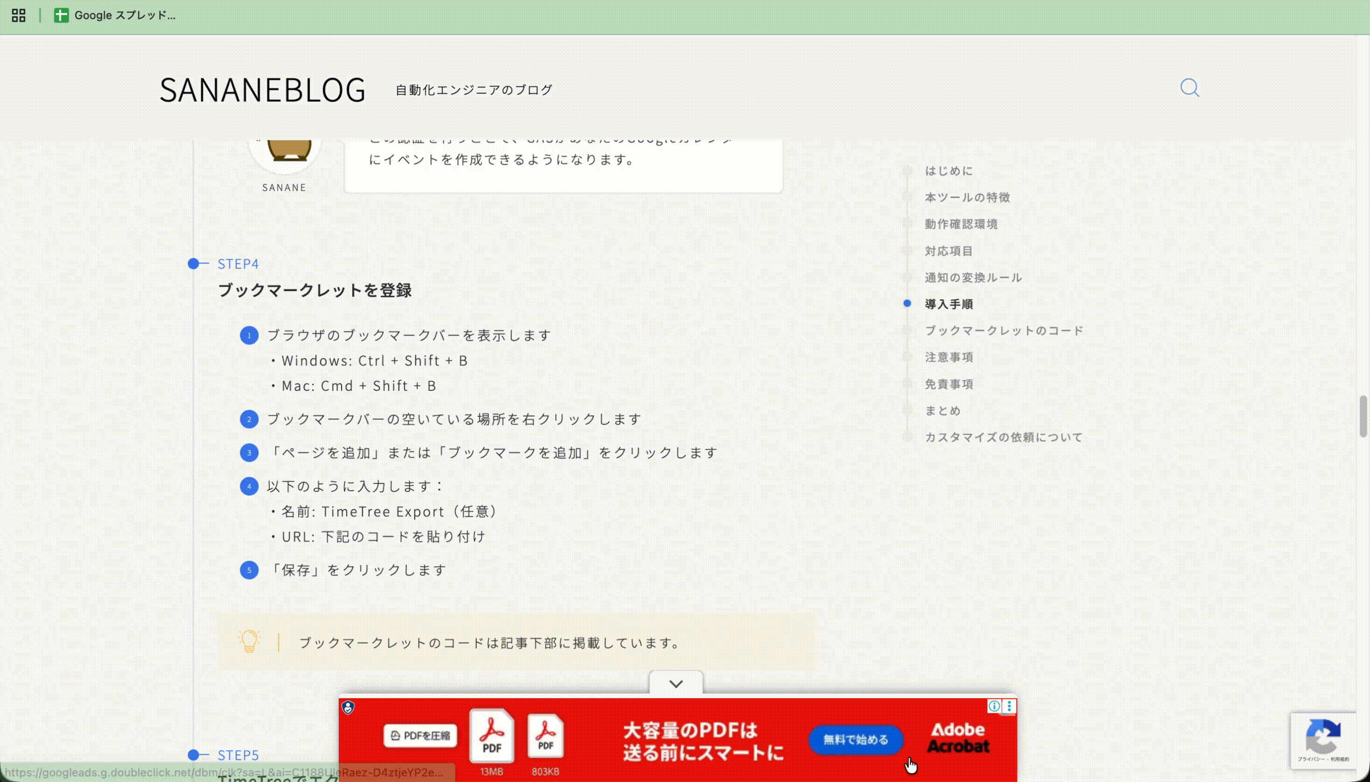Go to まとめ section link
This screenshot has height=782, width=1370.
tap(942, 410)
